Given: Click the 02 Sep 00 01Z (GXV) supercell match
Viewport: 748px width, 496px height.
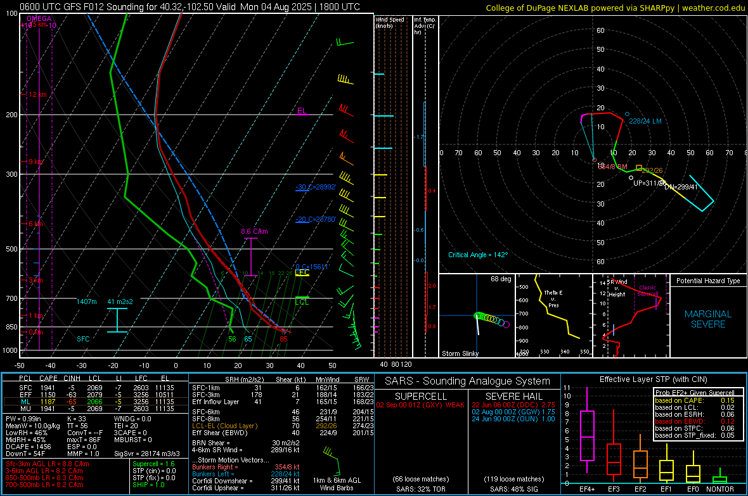Looking at the screenshot, I should click(x=420, y=405).
